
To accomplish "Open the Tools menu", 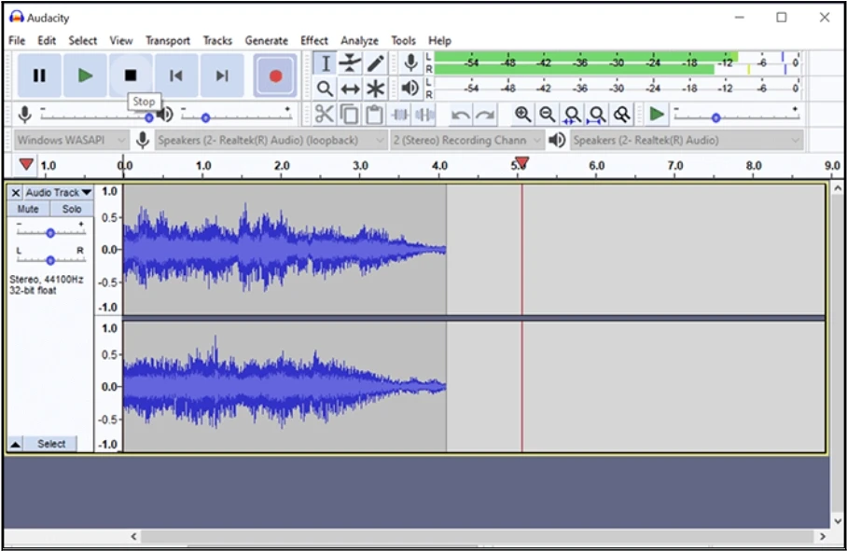I will click(x=404, y=40).
